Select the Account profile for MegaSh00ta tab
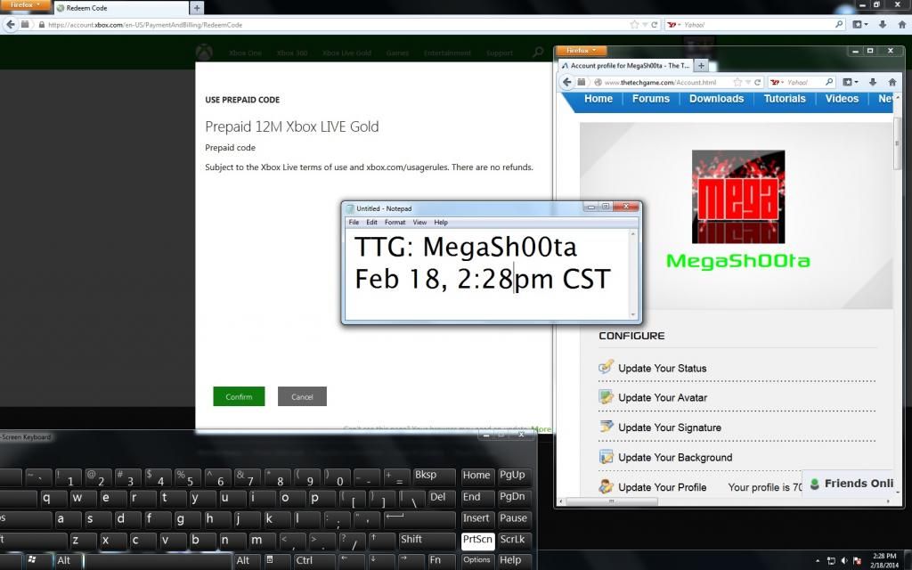 click(x=625, y=65)
